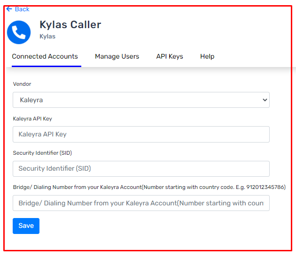Click the Bridge/ Dialing Number label text
Screen dimensions: 296x256
[x=149, y=187]
